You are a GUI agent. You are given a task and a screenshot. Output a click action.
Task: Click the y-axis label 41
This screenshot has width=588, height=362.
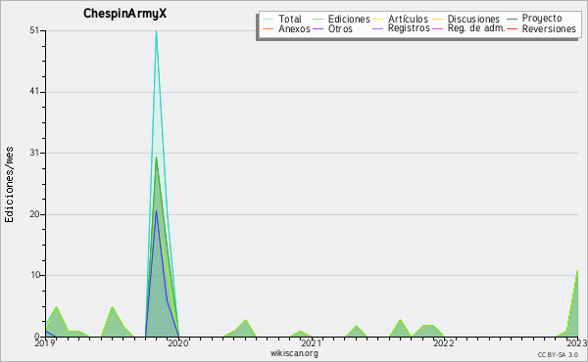point(34,92)
